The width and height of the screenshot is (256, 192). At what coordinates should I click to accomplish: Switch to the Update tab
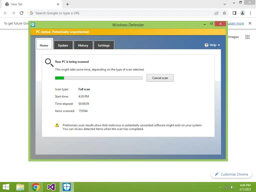click(63, 45)
